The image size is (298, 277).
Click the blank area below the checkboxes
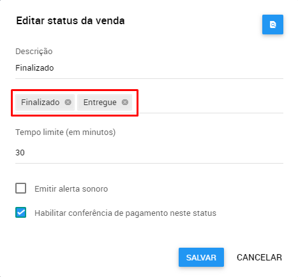coord(149,232)
